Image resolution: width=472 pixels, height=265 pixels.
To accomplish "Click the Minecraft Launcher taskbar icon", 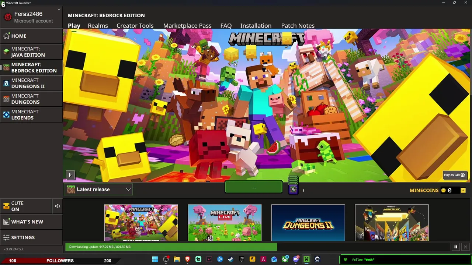I will click(306, 259).
